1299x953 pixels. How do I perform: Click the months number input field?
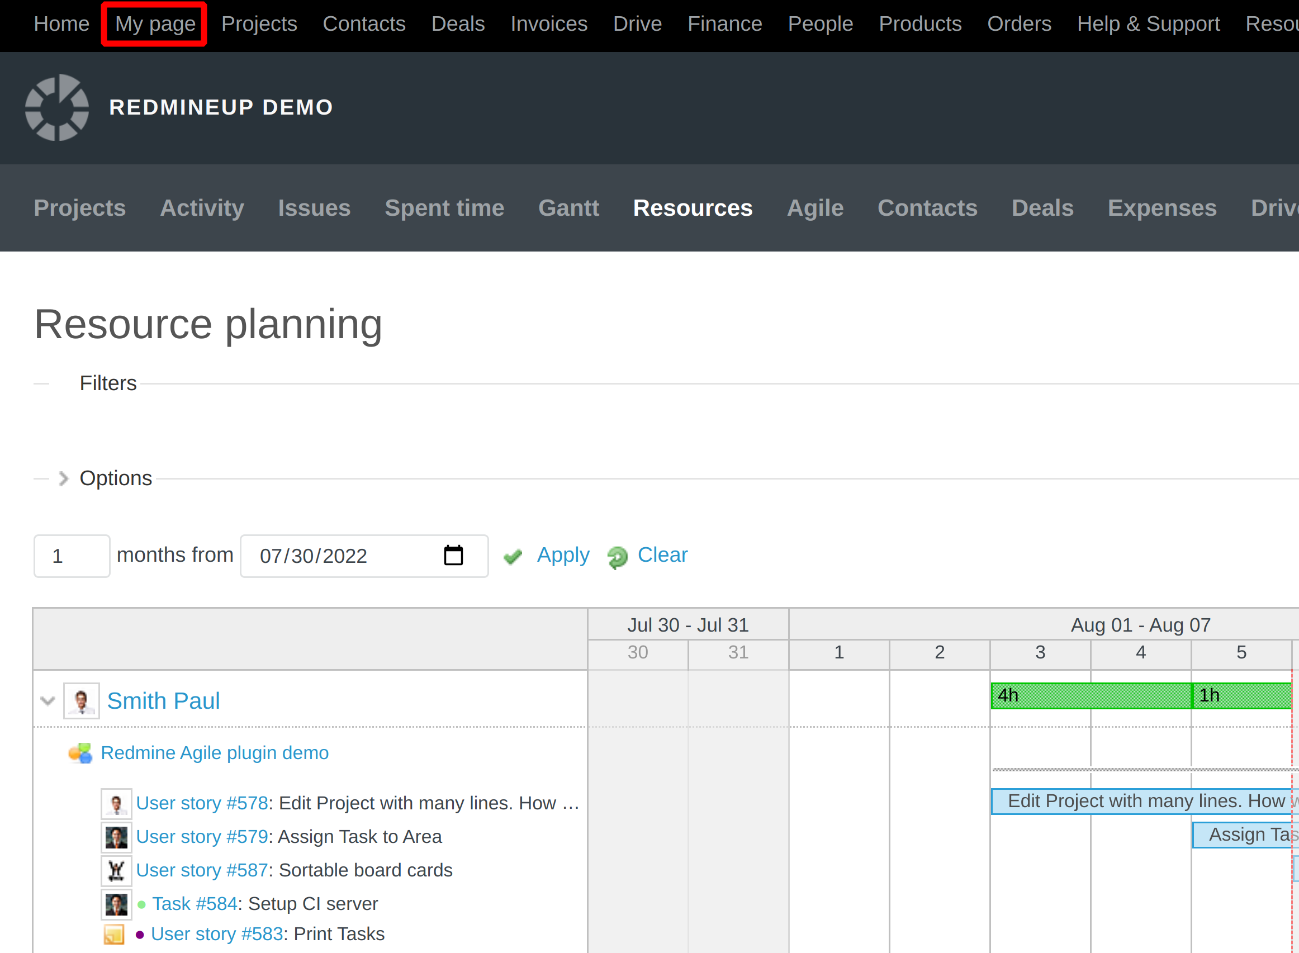71,555
